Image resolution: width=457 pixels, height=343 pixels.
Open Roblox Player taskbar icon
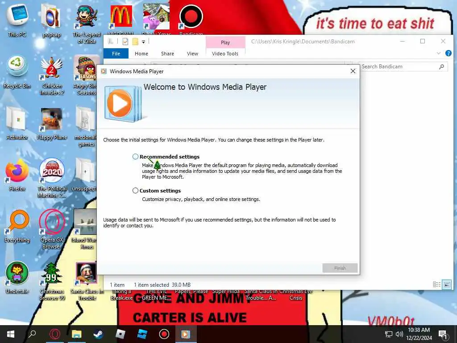(x=120, y=334)
